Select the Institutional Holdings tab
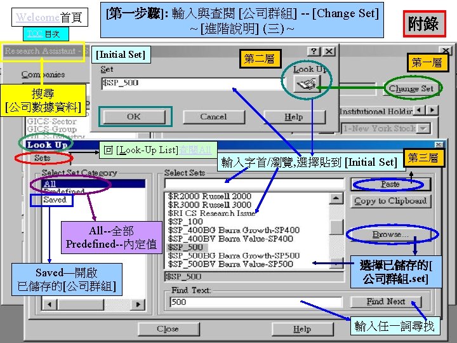The width and height of the screenshot is (457, 343). [x=376, y=111]
